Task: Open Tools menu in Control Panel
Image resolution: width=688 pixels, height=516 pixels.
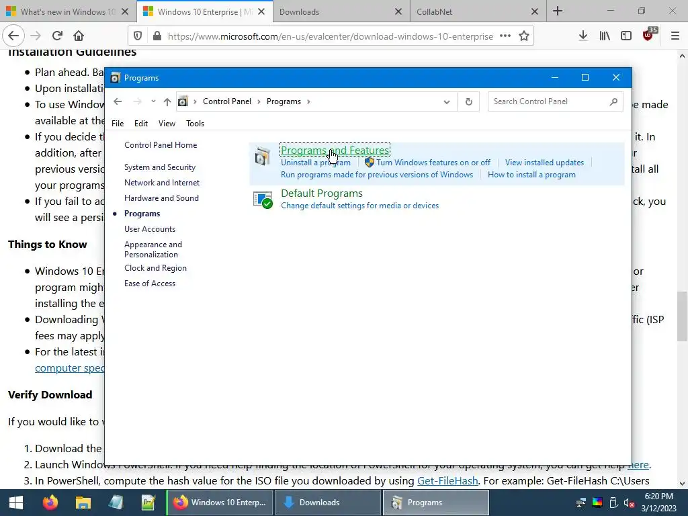Action: pyautogui.click(x=196, y=124)
